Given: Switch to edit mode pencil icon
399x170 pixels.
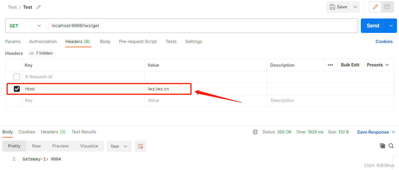Looking at the screenshot, I should click(x=375, y=7).
